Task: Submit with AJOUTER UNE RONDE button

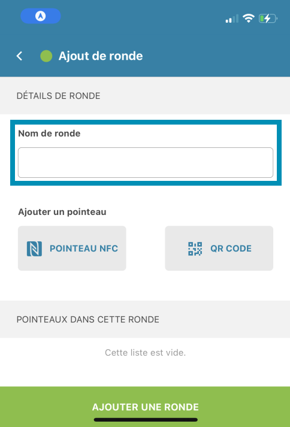Action: pyautogui.click(x=145, y=407)
